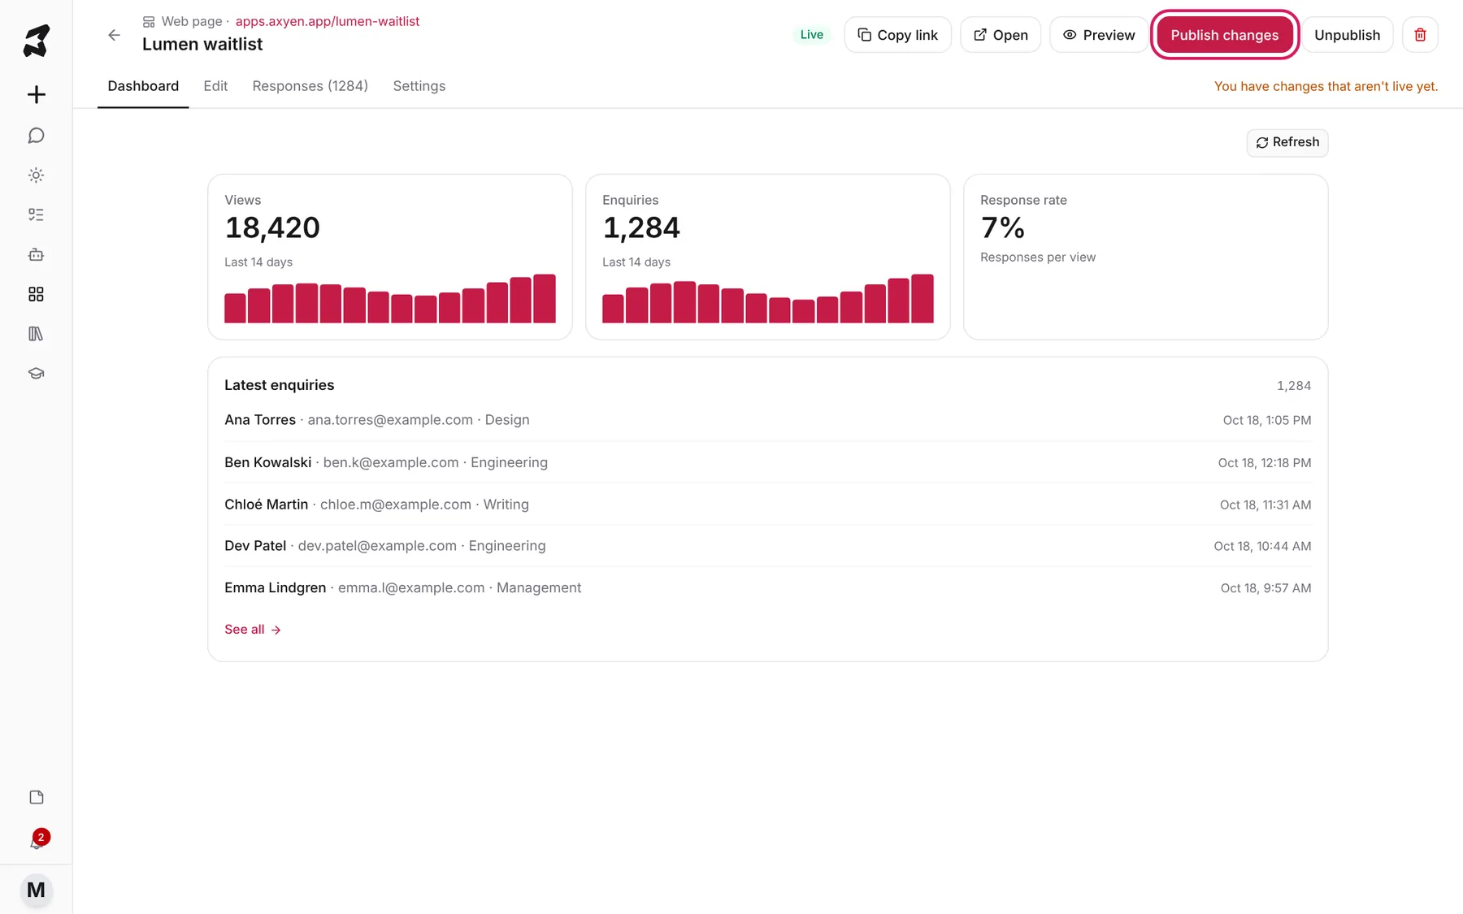Image resolution: width=1463 pixels, height=914 pixels.
Task: Click the Enquiries count 1,284 in card
Action: point(641,228)
